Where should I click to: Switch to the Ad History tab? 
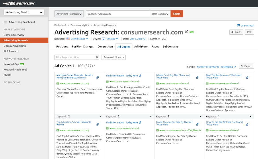141,46
